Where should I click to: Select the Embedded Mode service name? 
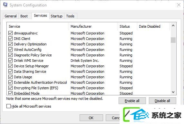click(27, 93)
